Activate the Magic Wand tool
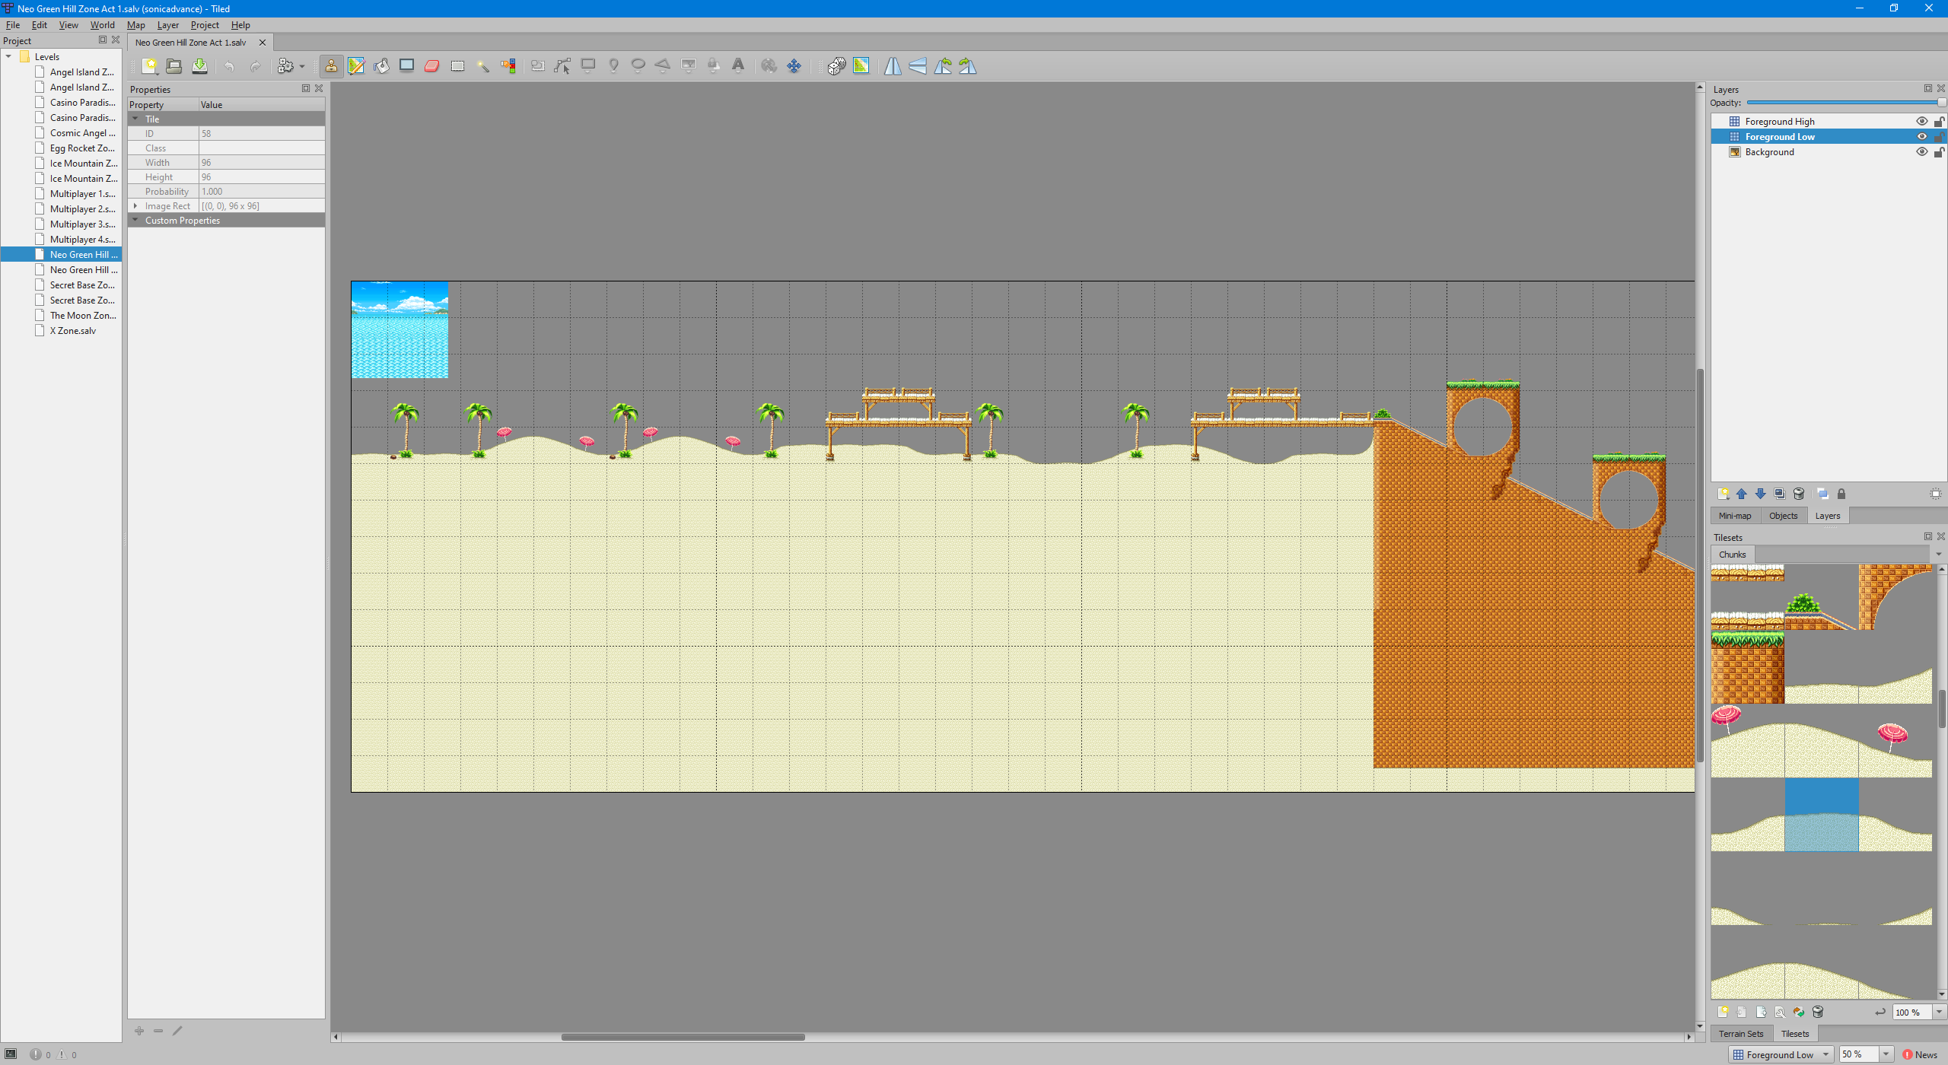 [x=482, y=66]
